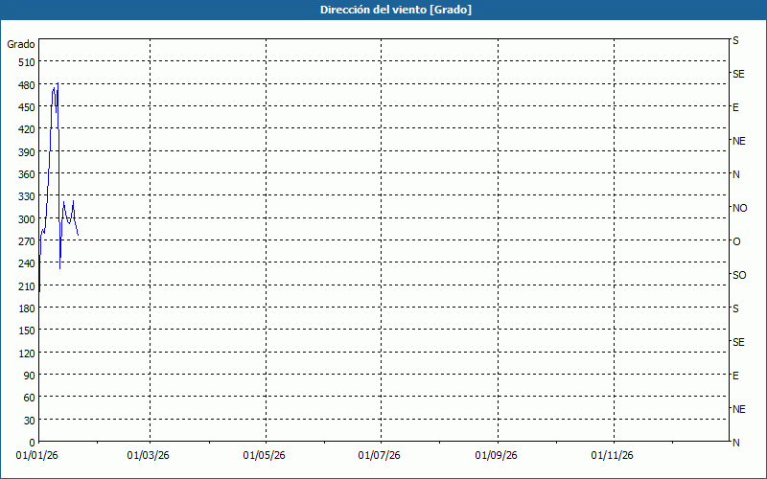Click the 180 degree axis value
Viewport: 767px width, 479px height.
tap(26, 308)
